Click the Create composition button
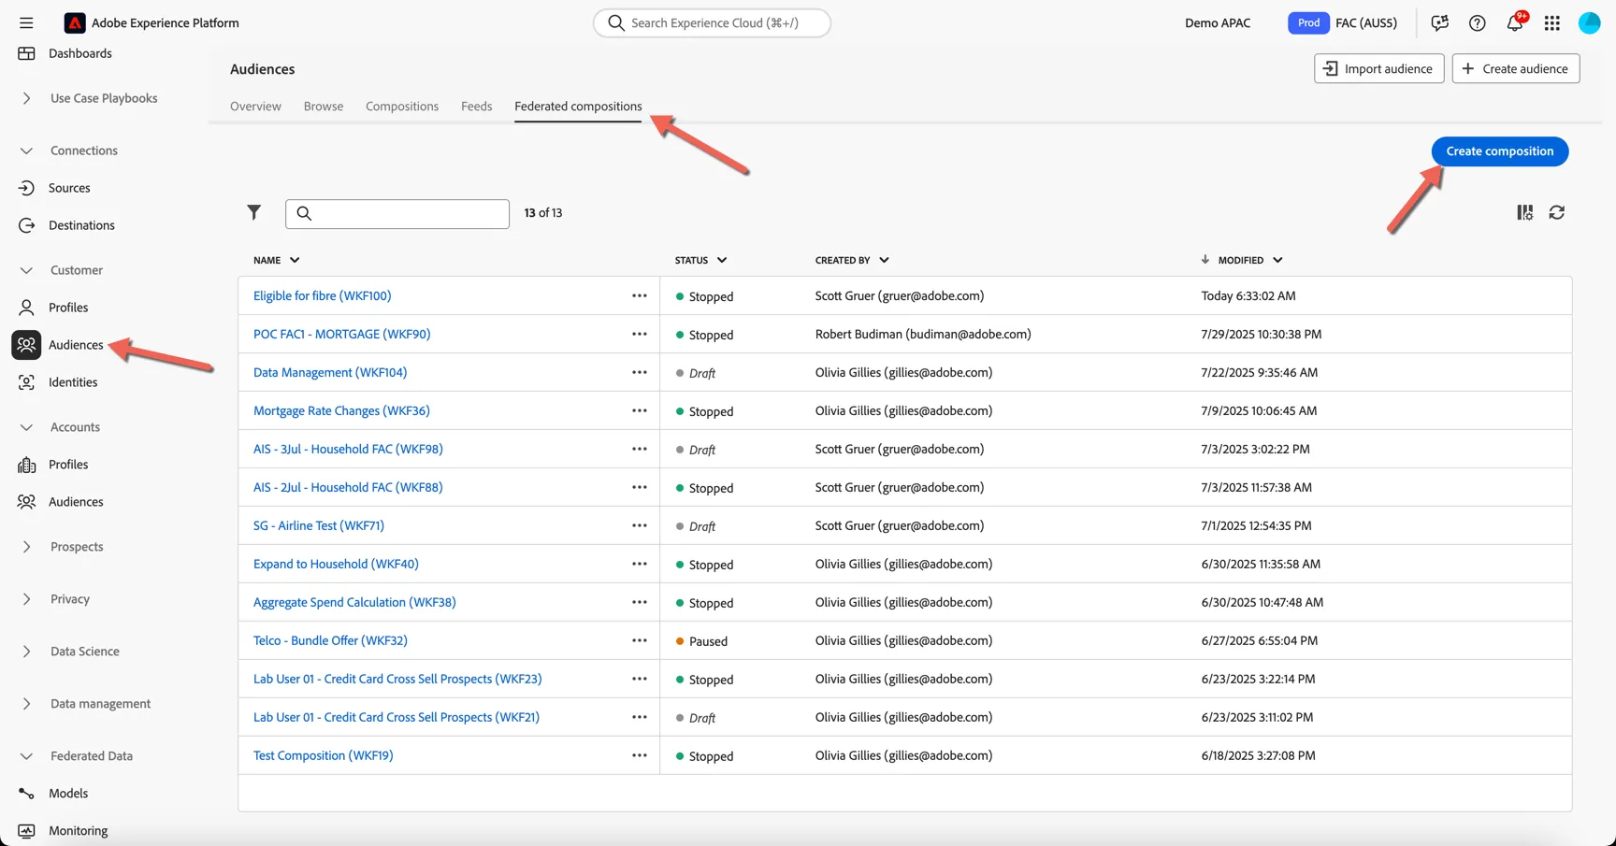1616x846 pixels. coord(1499,151)
